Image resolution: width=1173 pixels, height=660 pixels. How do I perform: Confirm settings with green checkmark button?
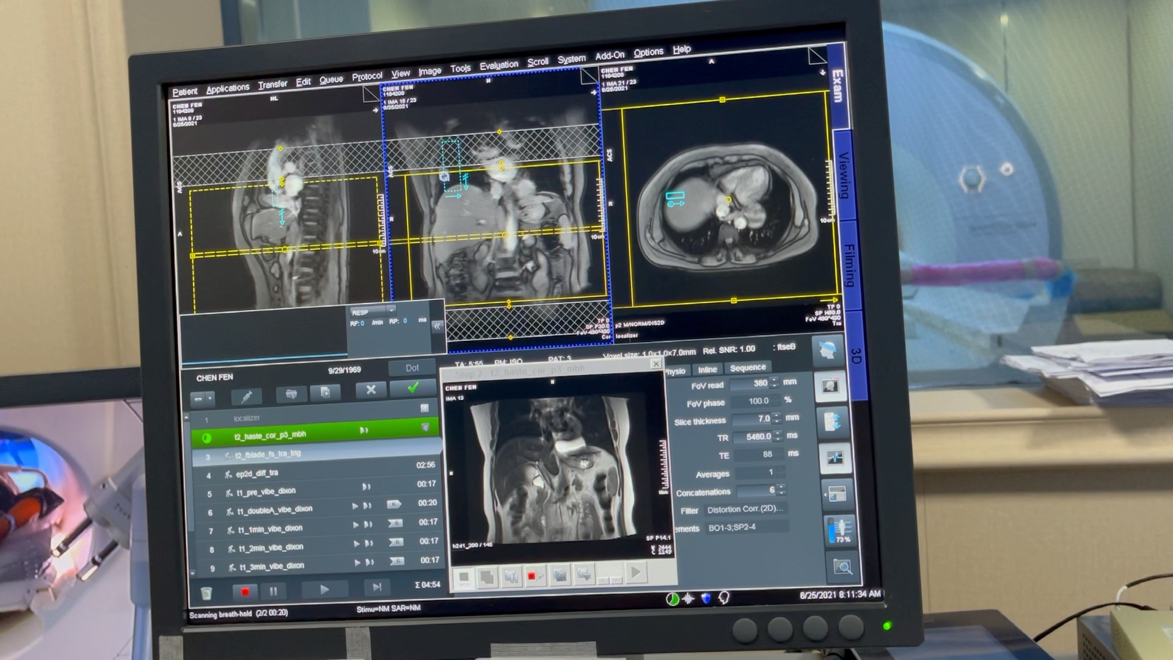point(413,387)
